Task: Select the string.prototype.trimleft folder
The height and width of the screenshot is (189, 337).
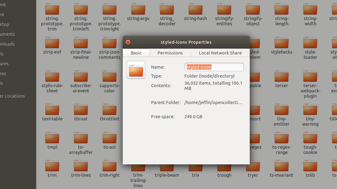Action: [x=81, y=17]
